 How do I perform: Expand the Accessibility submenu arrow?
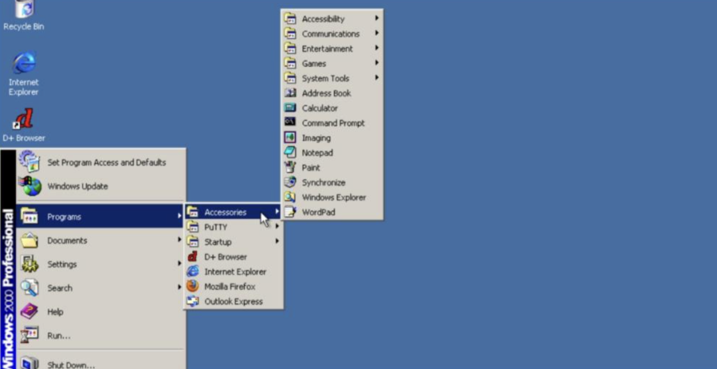pos(377,19)
